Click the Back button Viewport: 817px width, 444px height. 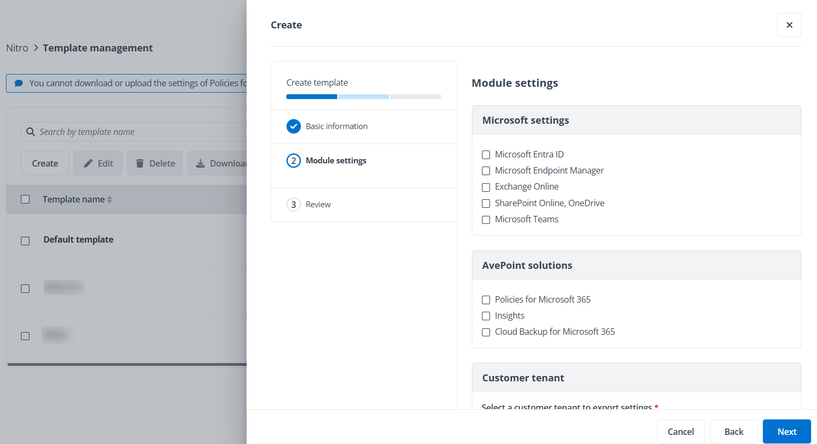pos(734,432)
